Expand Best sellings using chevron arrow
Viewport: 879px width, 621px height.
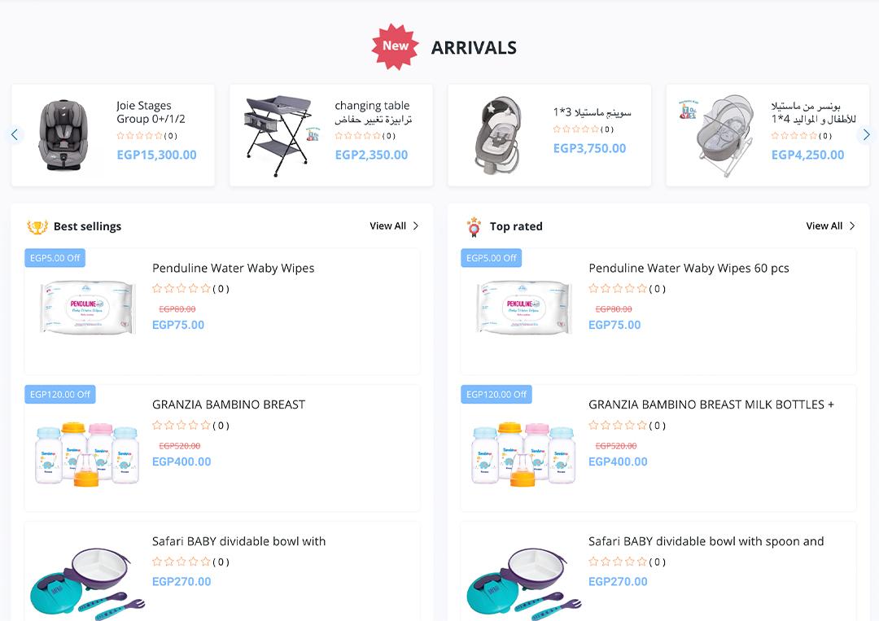pyautogui.click(x=416, y=226)
